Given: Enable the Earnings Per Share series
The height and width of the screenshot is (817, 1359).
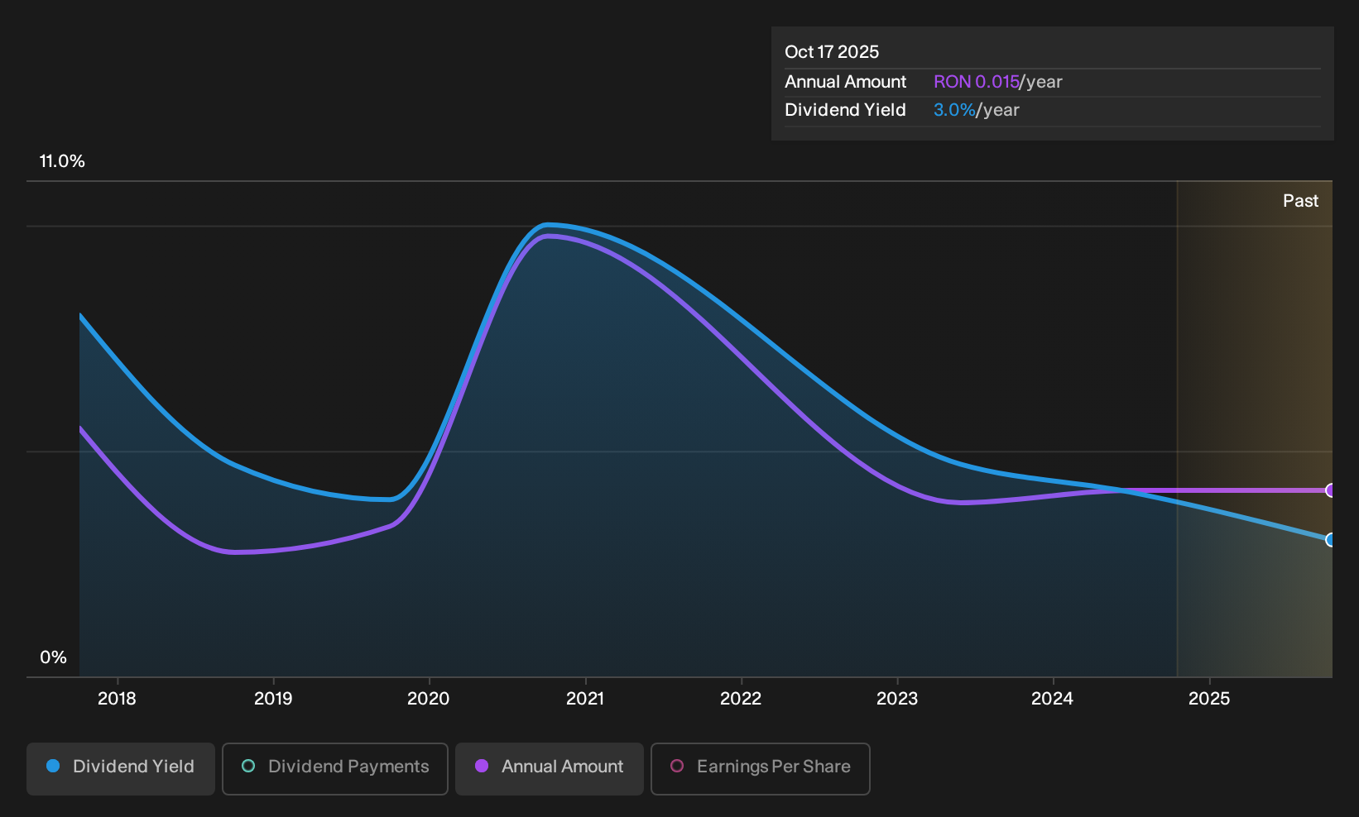Looking at the screenshot, I should [x=761, y=768].
